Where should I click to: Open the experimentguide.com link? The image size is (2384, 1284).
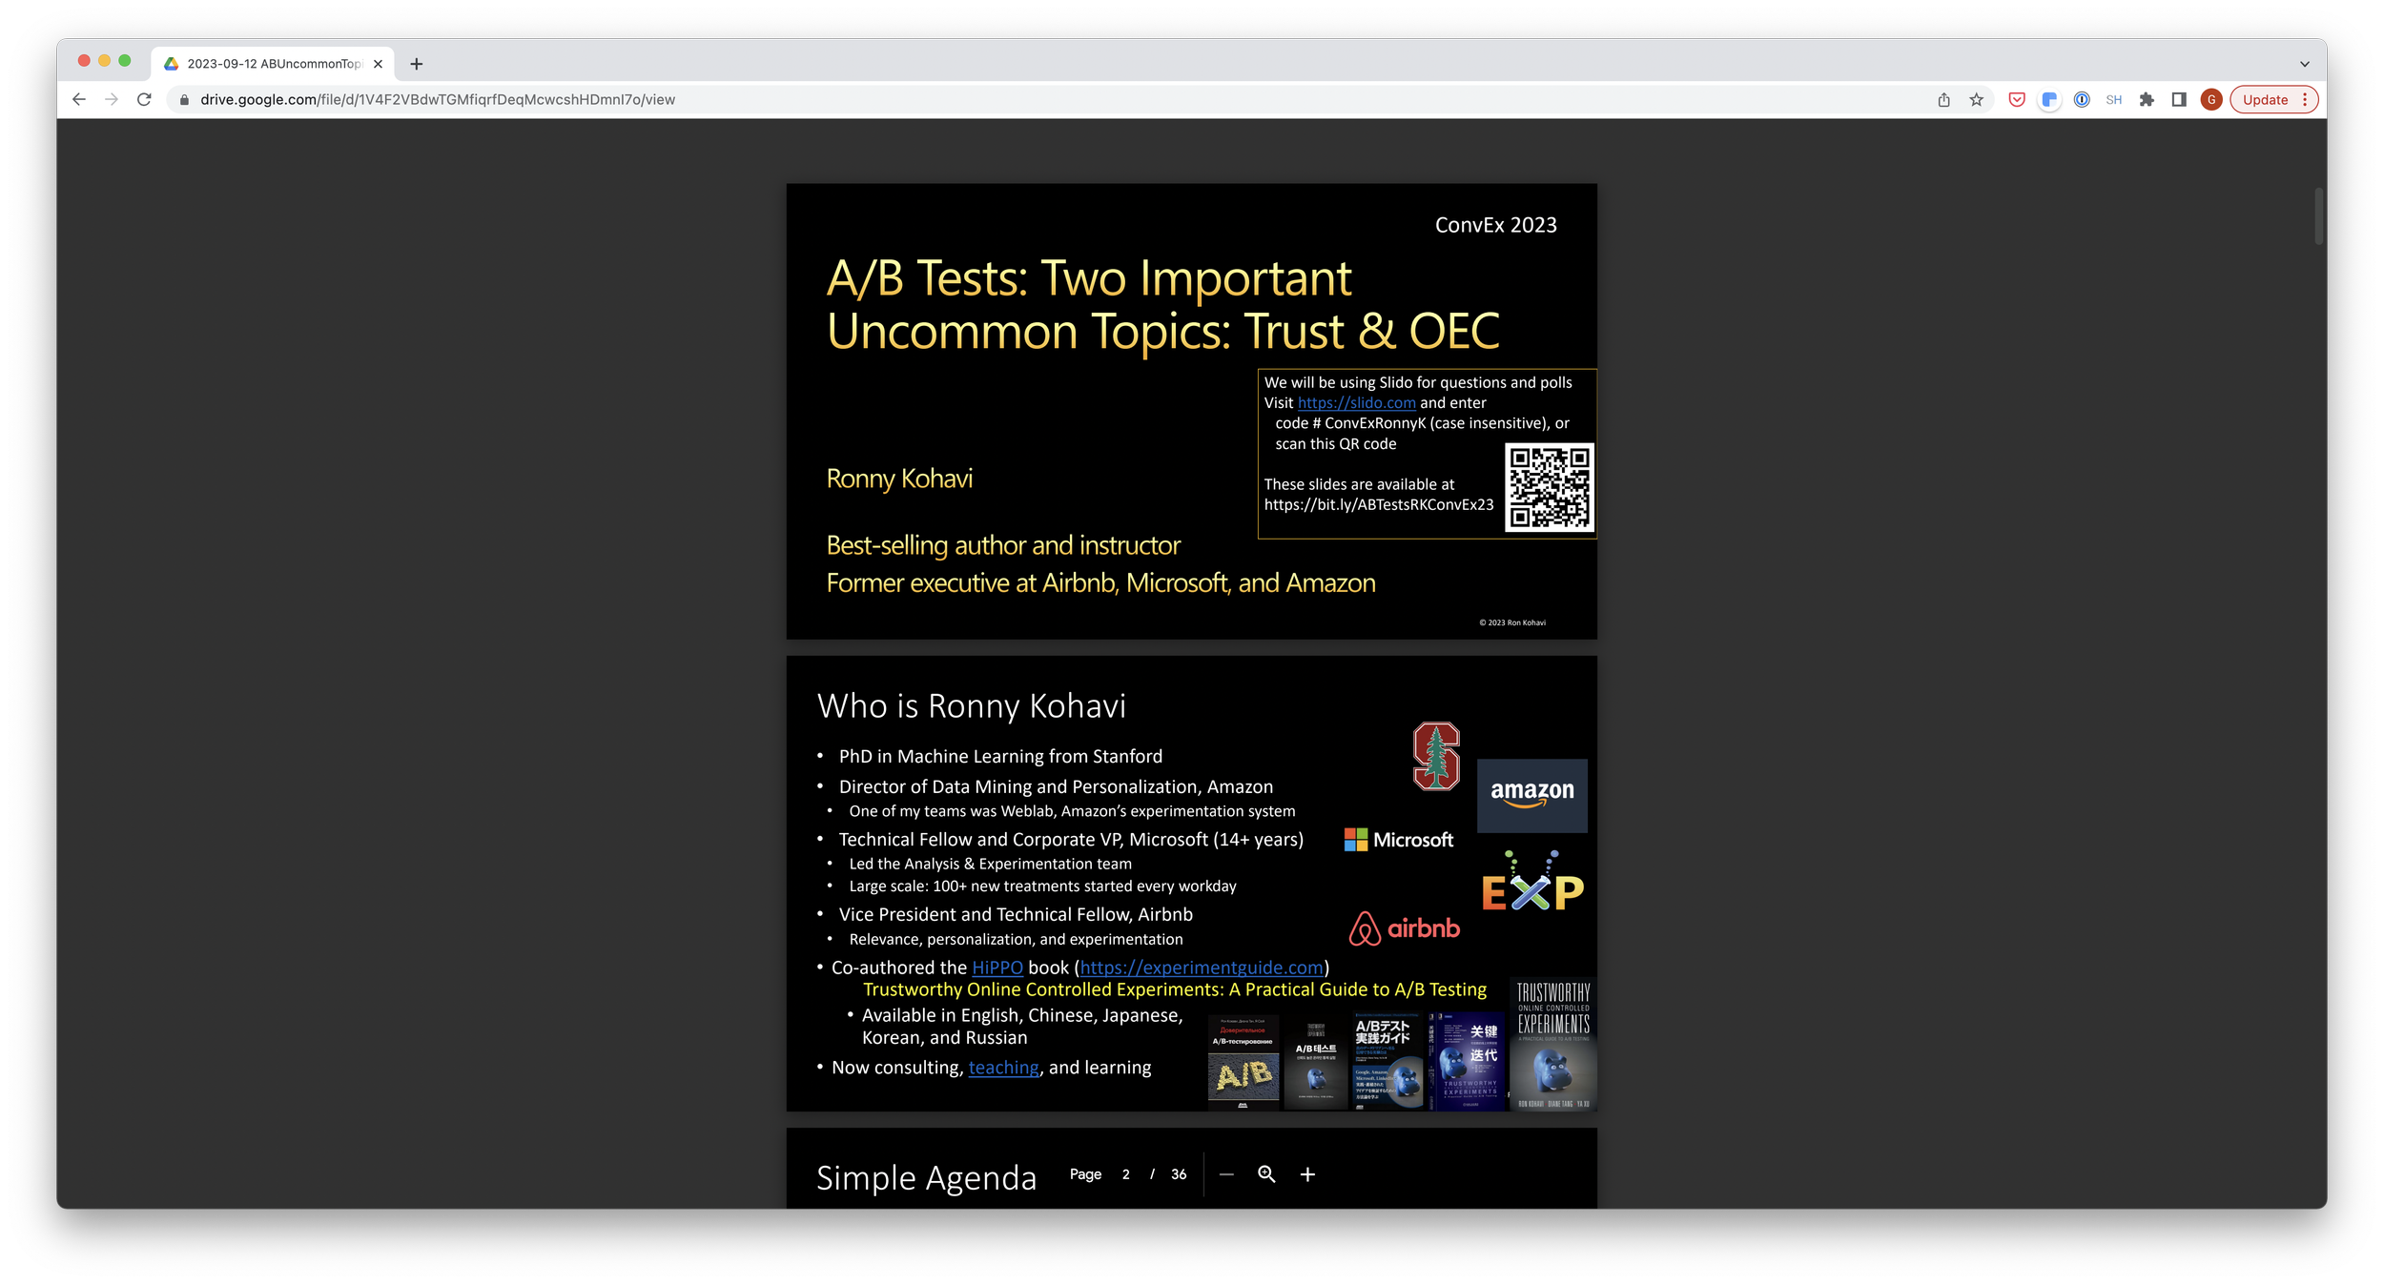pyautogui.click(x=1201, y=968)
